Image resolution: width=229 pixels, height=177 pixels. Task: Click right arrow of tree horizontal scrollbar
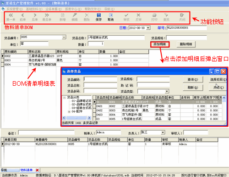pyautogui.click(x=89, y=118)
